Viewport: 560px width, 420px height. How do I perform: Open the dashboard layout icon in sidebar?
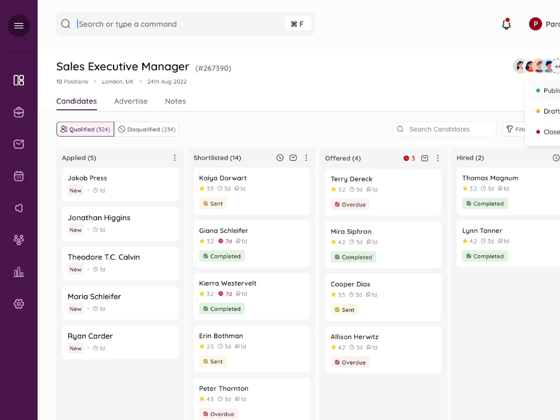[x=18, y=80]
